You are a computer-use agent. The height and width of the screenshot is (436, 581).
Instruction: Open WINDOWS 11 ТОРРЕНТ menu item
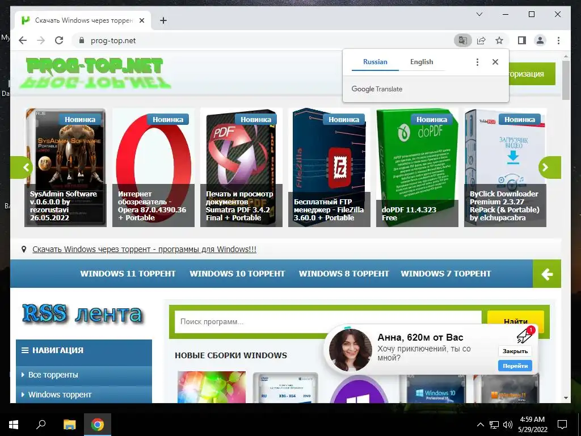128,274
